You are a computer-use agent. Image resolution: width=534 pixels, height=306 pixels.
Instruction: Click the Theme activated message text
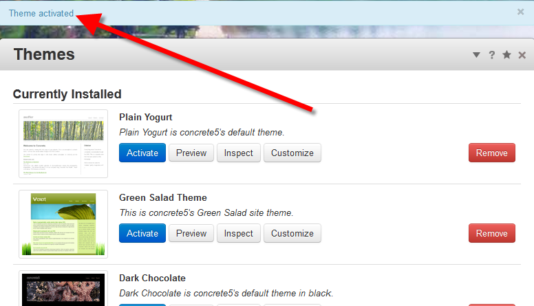[41, 13]
